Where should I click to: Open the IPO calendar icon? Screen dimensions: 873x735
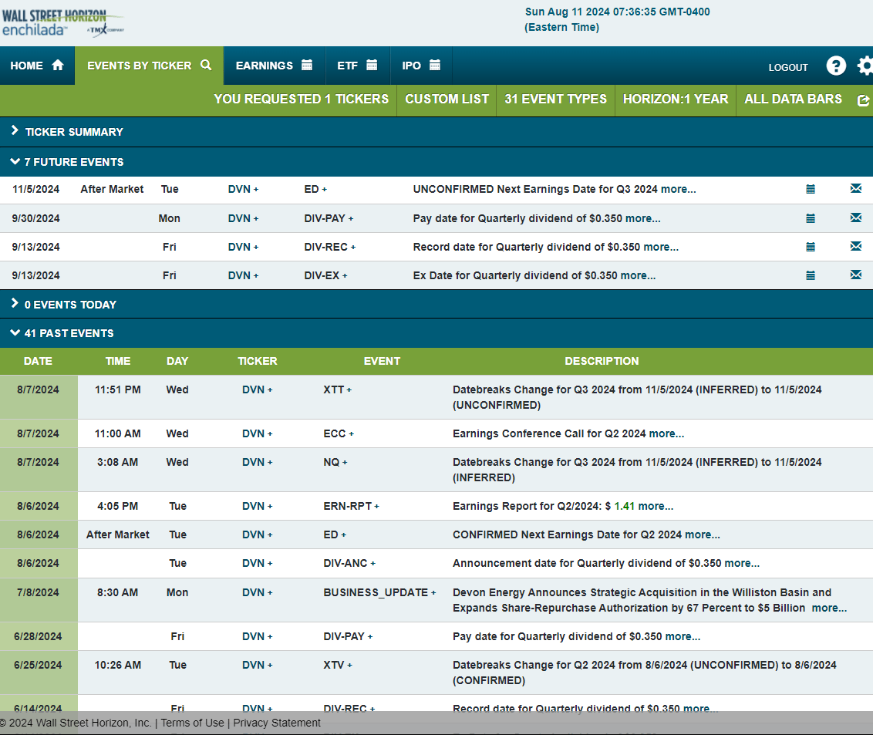[x=435, y=65]
